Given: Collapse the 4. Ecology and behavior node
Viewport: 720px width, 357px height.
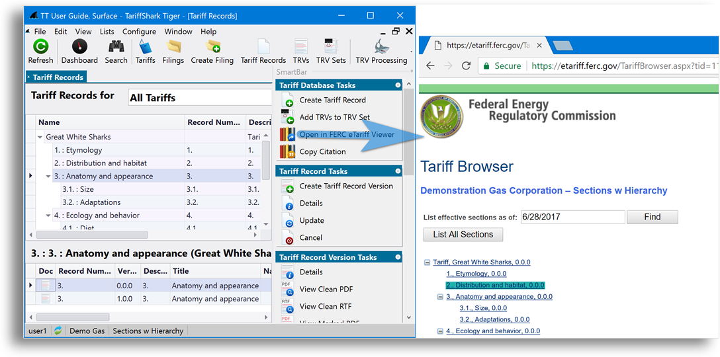Looking at the screenshot, I should point(48,216).
